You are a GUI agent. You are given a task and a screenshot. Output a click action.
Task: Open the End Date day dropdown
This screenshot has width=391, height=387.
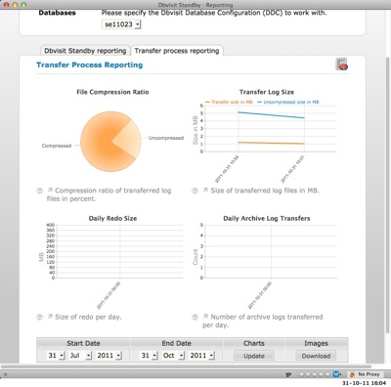pos(149,356)
